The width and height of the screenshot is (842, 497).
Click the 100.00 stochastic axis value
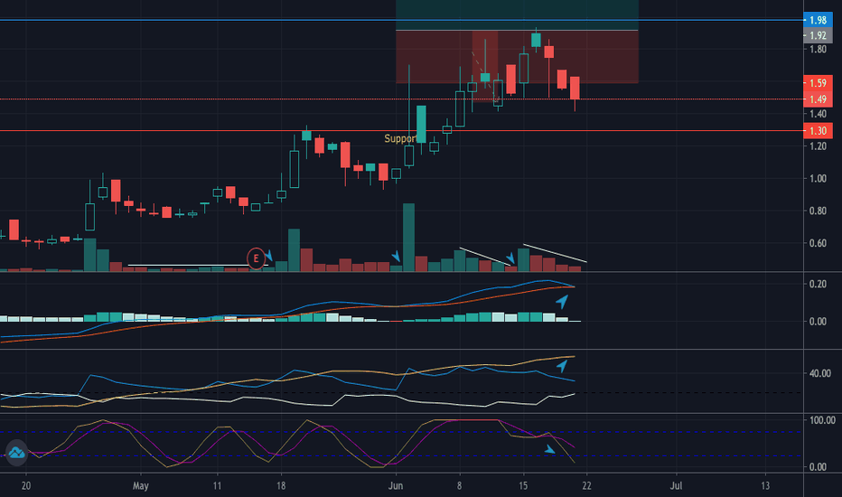click(x=822, y=420)
